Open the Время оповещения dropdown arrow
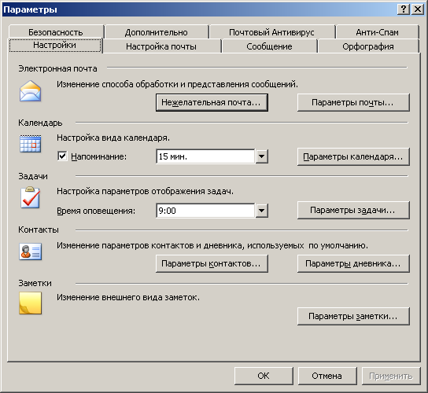 tap(261, 211)
